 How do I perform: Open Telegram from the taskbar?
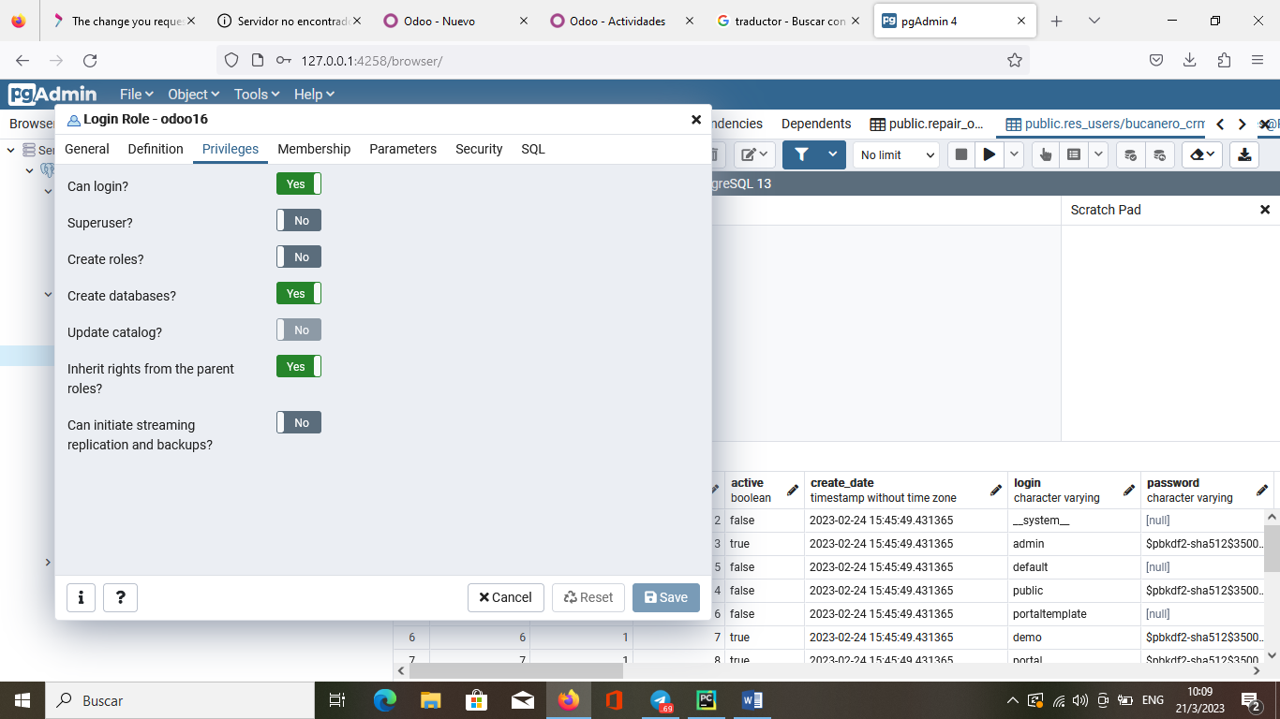661,699
